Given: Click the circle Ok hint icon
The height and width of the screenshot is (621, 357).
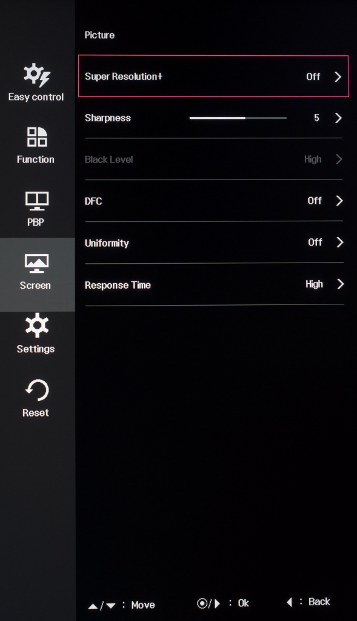Looking at the screenshot, I should pyautogui.click(x=202, y=603).
